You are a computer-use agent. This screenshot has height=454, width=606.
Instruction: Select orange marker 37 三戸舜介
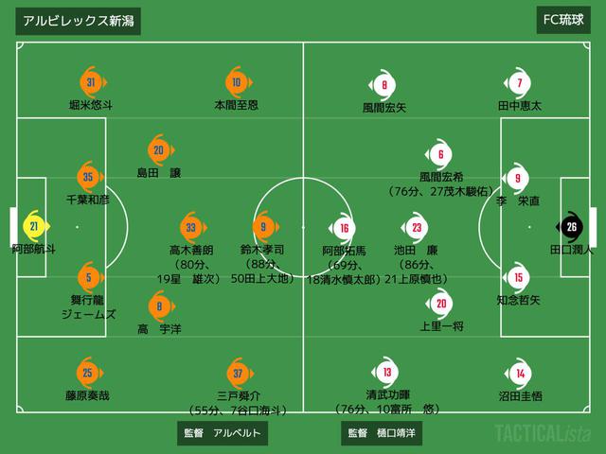[240, 374]
